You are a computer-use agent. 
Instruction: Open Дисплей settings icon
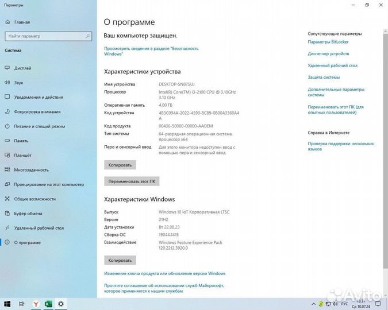7,68
